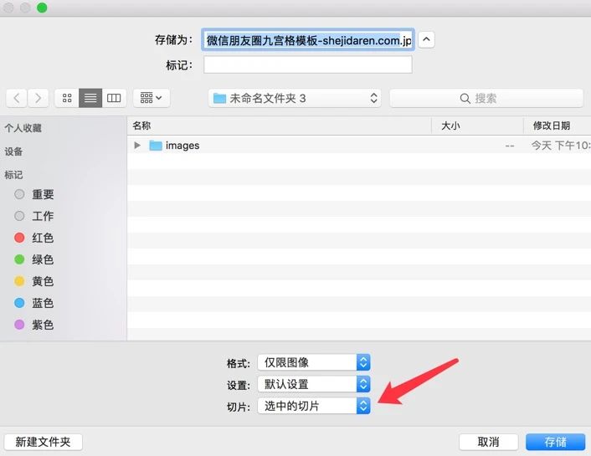Collapse the save dialog with the caret button
591x456 pixels.
coord(426,39)
